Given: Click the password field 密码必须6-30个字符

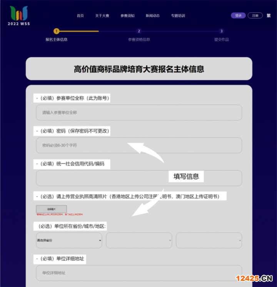Looking at the screenshot, I should 139,145.
